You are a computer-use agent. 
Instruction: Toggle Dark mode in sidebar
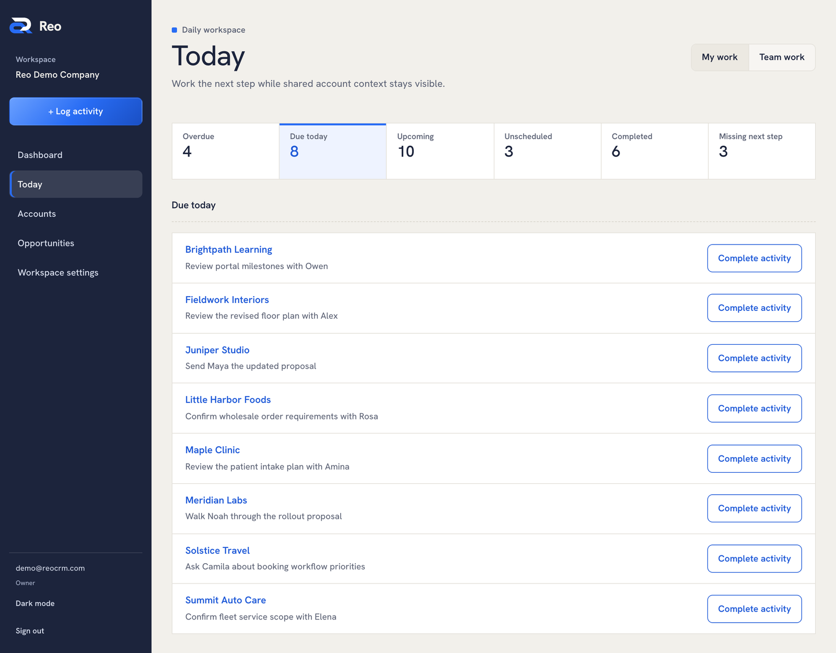35,603
